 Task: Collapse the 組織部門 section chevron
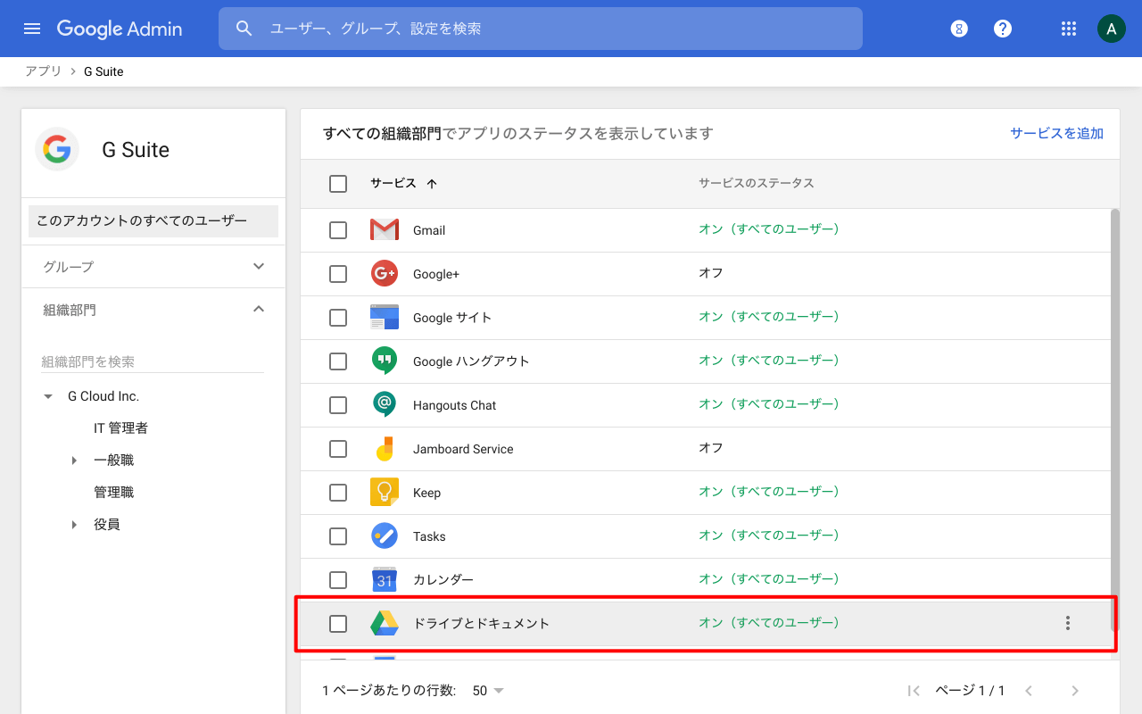259,309
